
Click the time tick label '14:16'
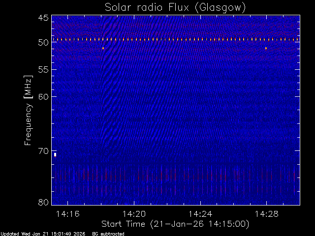tap(68, 214)
